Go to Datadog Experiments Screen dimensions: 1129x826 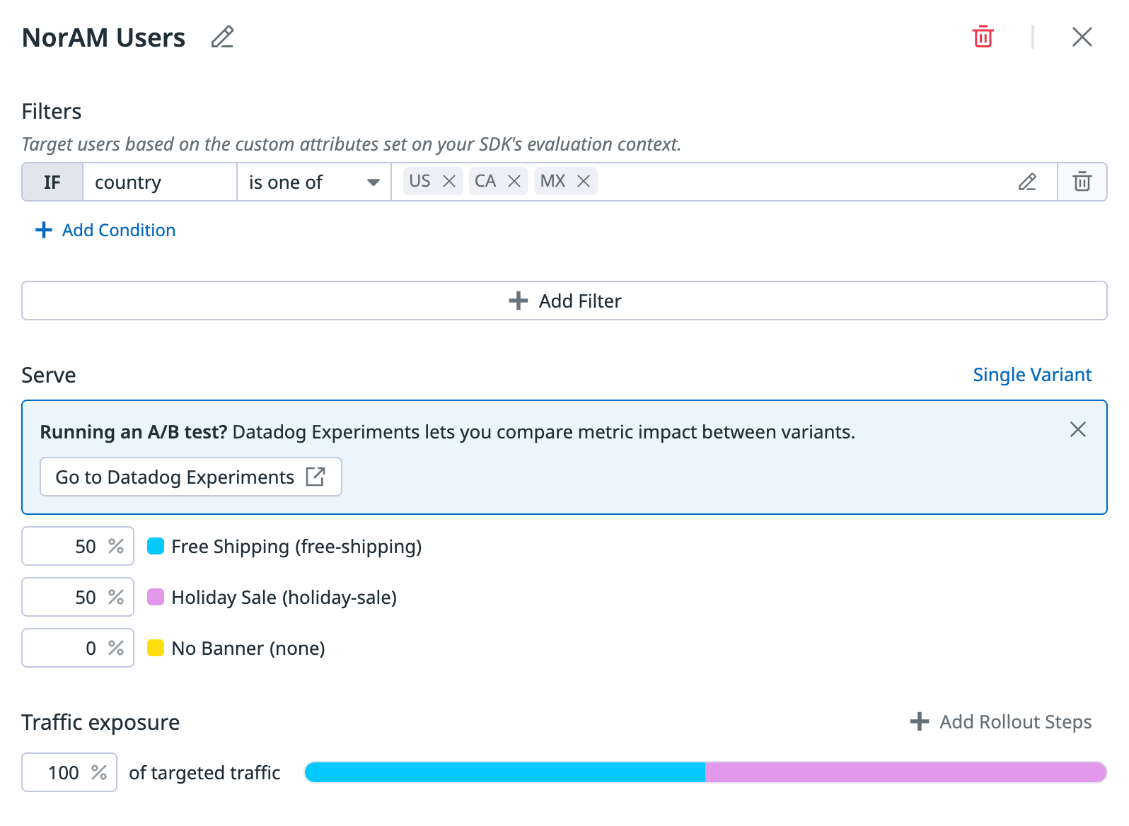click(191, 477)
